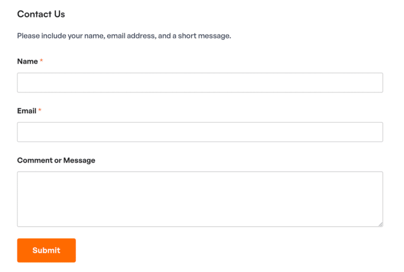
Task: Focus the required Name text box
Action: click(x=200, y=83)
